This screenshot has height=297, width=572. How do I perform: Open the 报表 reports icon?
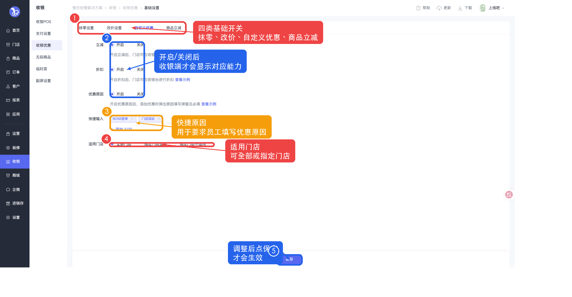[x=8, y=100]
